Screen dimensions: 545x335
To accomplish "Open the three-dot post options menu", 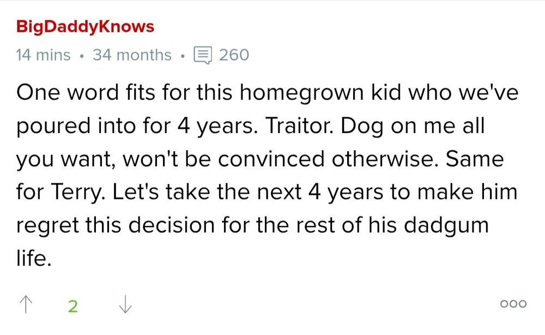I will (x=515, y=304).
